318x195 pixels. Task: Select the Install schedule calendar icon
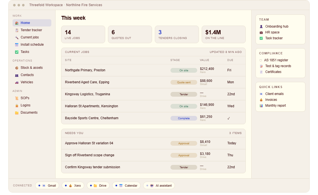point(17,45)
